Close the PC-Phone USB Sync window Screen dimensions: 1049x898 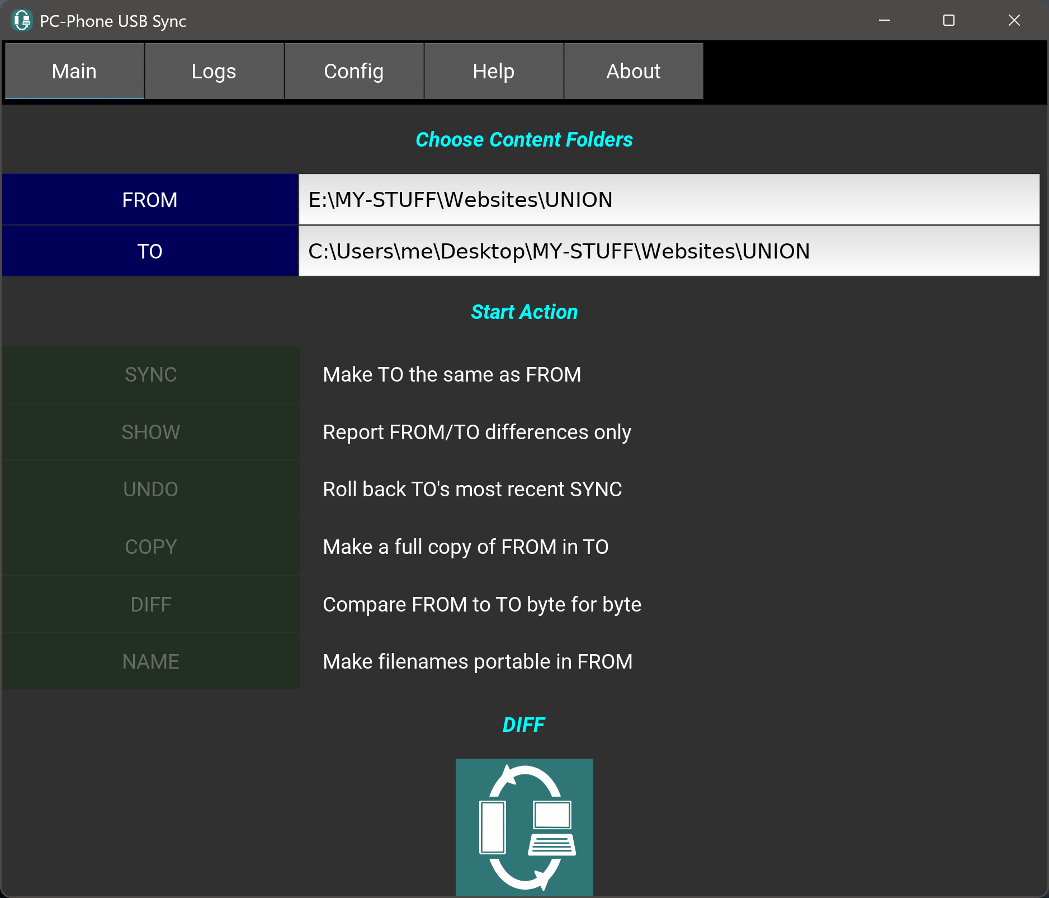1014,21
